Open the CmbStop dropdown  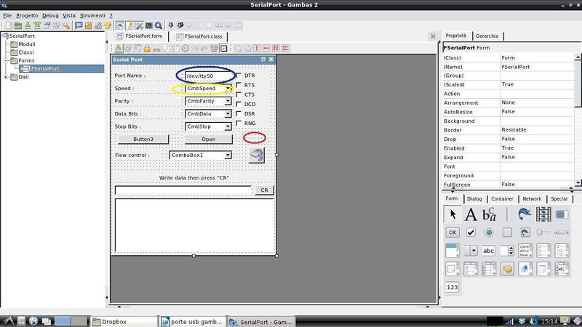tap(228, 126)
